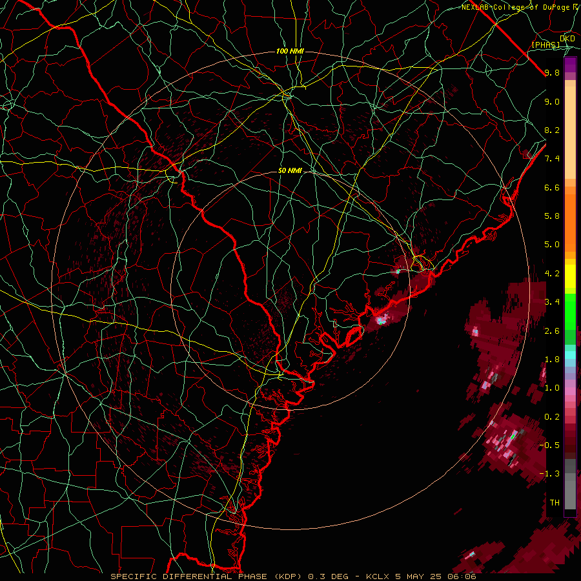Click the 5.8 value on the color scale

coord(552,216)
